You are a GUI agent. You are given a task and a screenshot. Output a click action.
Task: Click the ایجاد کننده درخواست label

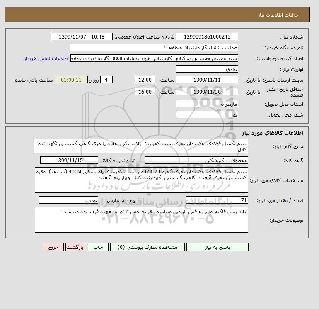(280, 58)
